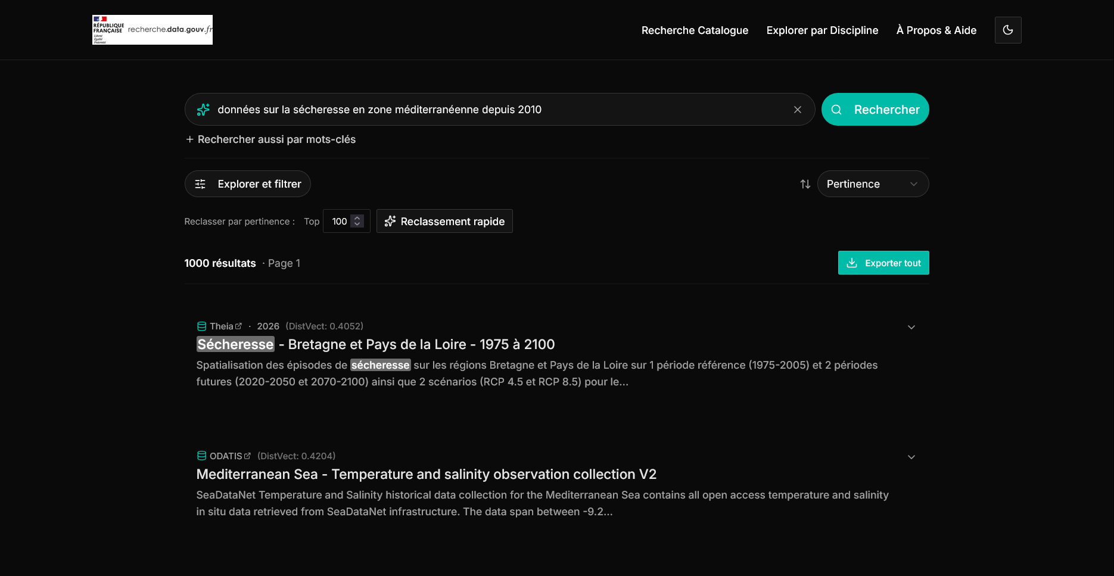The image size is (1114, 576).
Task: Click the sort direction arrows icon
Action: coord(805,184)
